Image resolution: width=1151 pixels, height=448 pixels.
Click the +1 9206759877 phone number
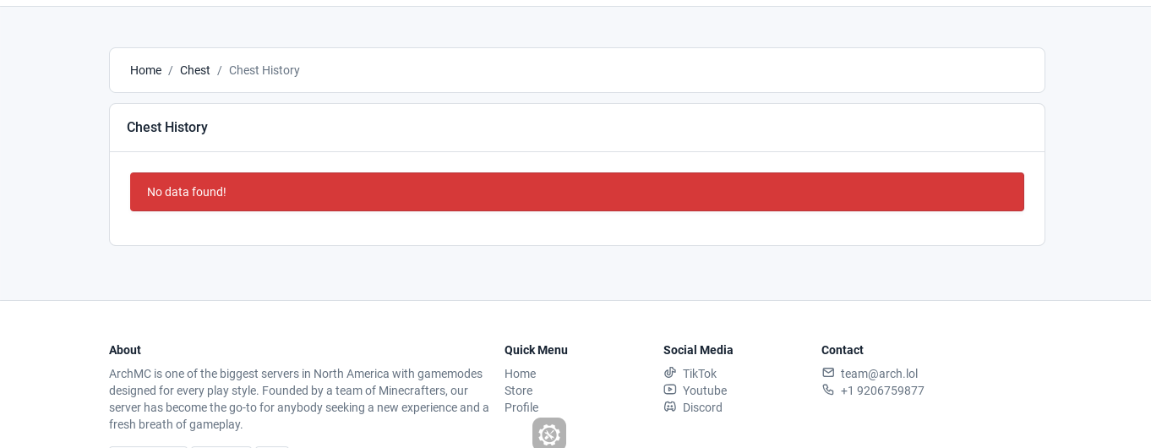click(x=882, y=391)
